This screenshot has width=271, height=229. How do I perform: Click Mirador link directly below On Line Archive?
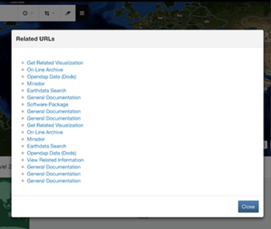pos(36,139)
